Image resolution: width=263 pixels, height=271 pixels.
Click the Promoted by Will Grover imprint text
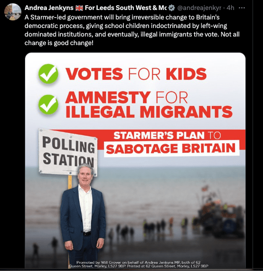138,264
